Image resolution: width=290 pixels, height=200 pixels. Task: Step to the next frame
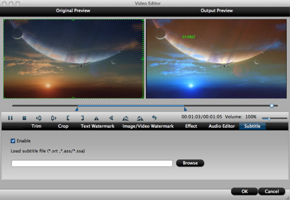(x=54, y=118)
